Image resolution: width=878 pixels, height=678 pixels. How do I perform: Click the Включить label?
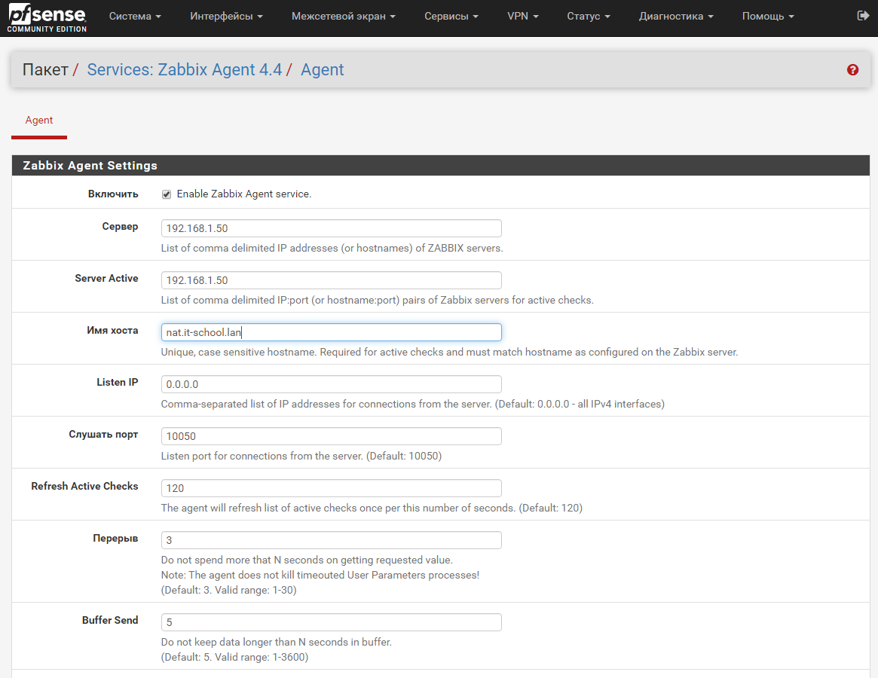coord(113,194)
